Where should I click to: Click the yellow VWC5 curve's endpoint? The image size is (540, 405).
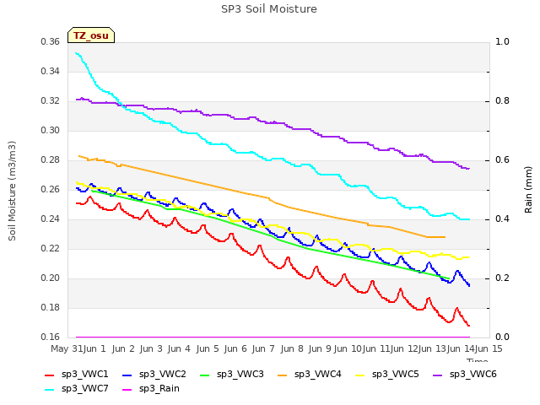coord(469,256)
